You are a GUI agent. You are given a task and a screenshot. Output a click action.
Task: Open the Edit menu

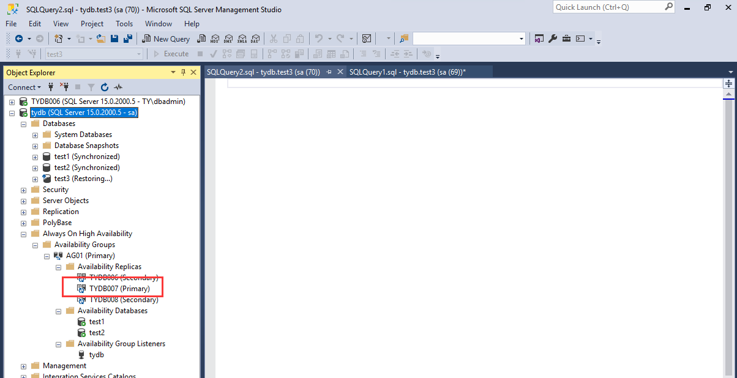pyautogui.click(x=35, y=24)
